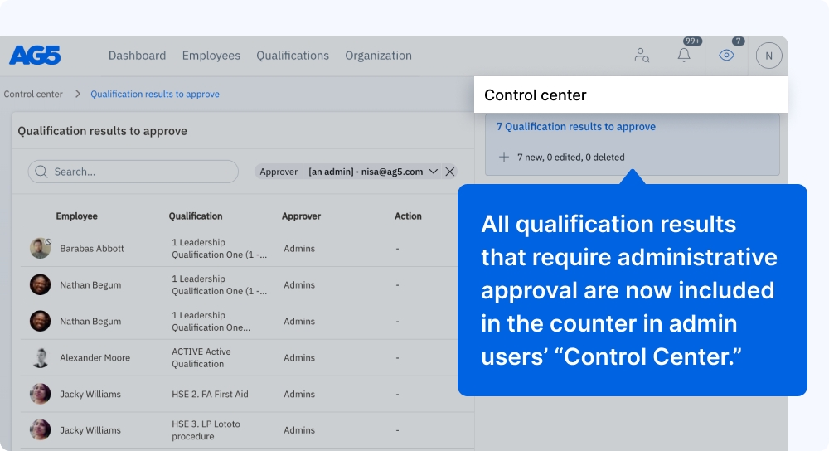Clear the Approver filter with X
This screenshot has height=451, width=829.
coord(450,172)
